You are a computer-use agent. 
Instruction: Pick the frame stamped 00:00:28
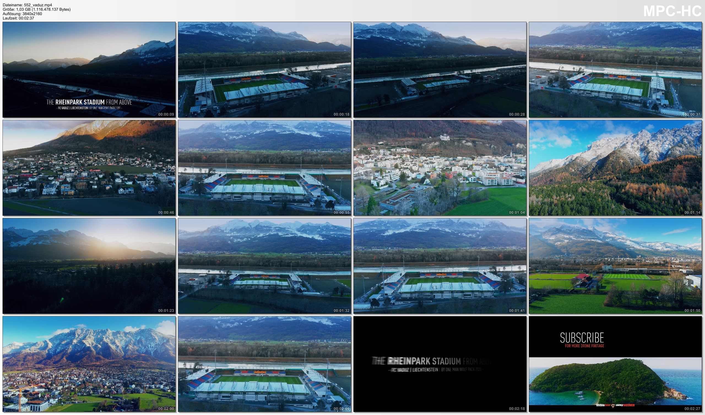[440, 70]
